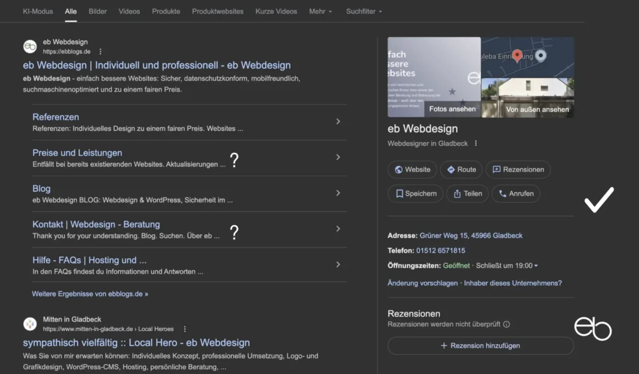Switch to the Videos tab

click(129, 11)
